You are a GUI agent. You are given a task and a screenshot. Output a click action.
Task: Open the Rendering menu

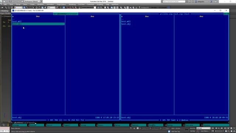[72, 4]
